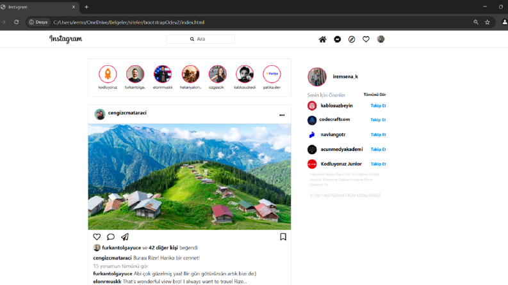
Task: Click the Instagram logo
Action: pyautogui.click(x=66, y=39)
